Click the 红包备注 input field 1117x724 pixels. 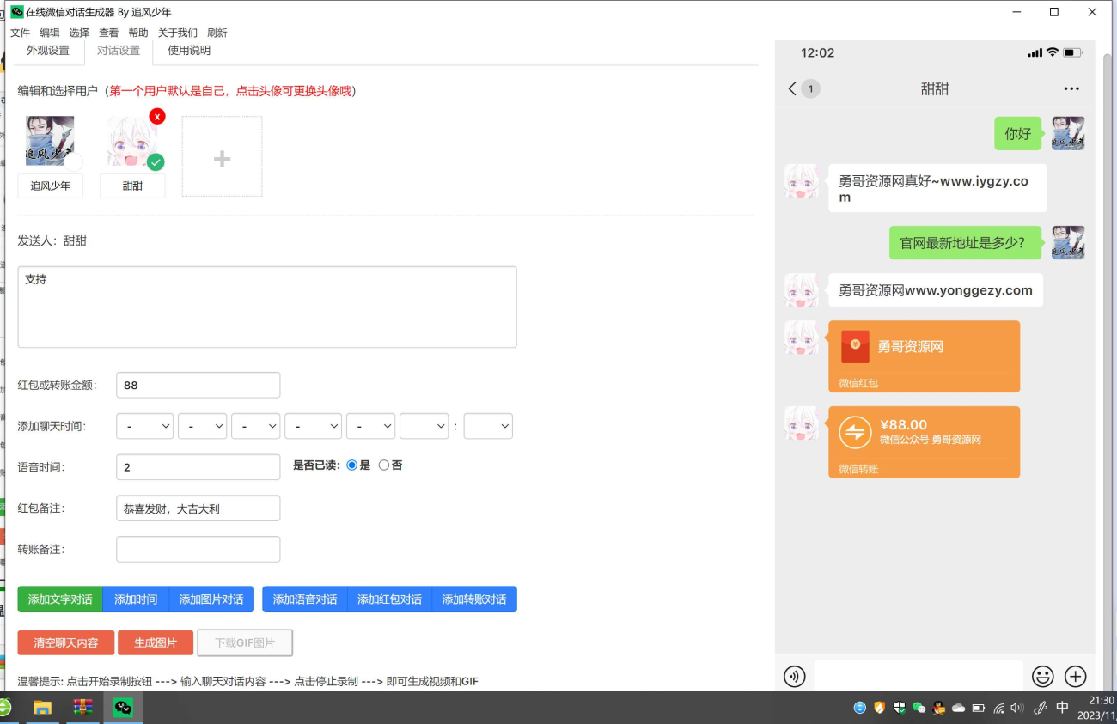(x=198, y=508)
